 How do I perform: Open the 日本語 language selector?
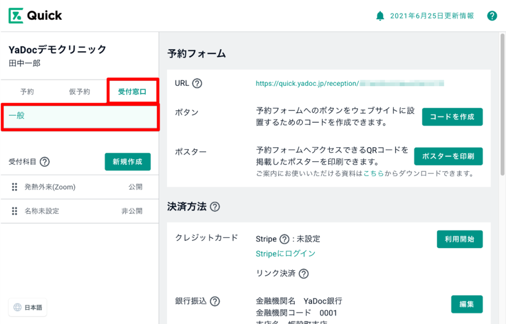pos(28,307)
